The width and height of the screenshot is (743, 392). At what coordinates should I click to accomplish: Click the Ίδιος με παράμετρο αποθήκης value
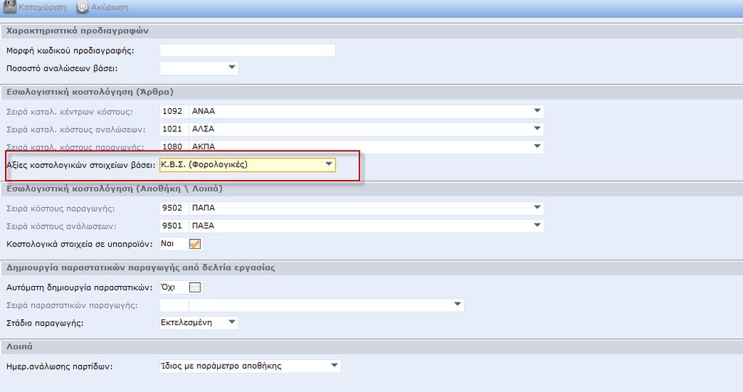pyautogui.click(x=221, y=365)
